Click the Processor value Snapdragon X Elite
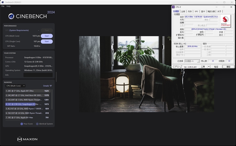This screenshot has width=236, height=146. (39, 57)
